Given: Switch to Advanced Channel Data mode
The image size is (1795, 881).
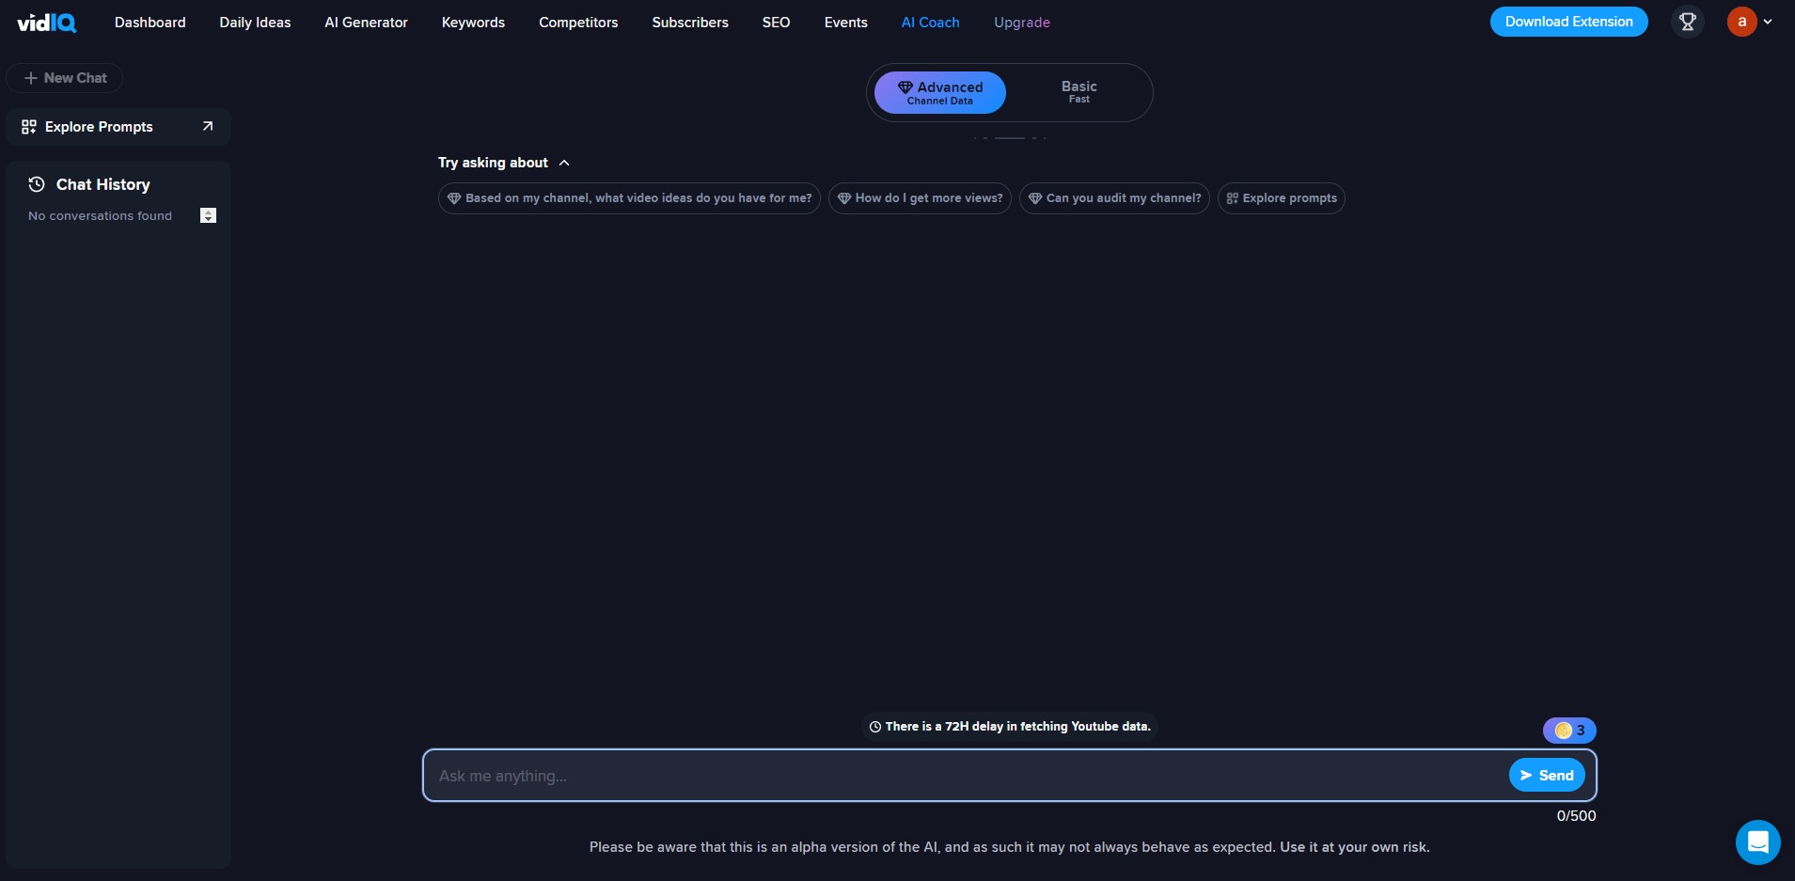Looking at the screenshot, I should coord(940,92).
